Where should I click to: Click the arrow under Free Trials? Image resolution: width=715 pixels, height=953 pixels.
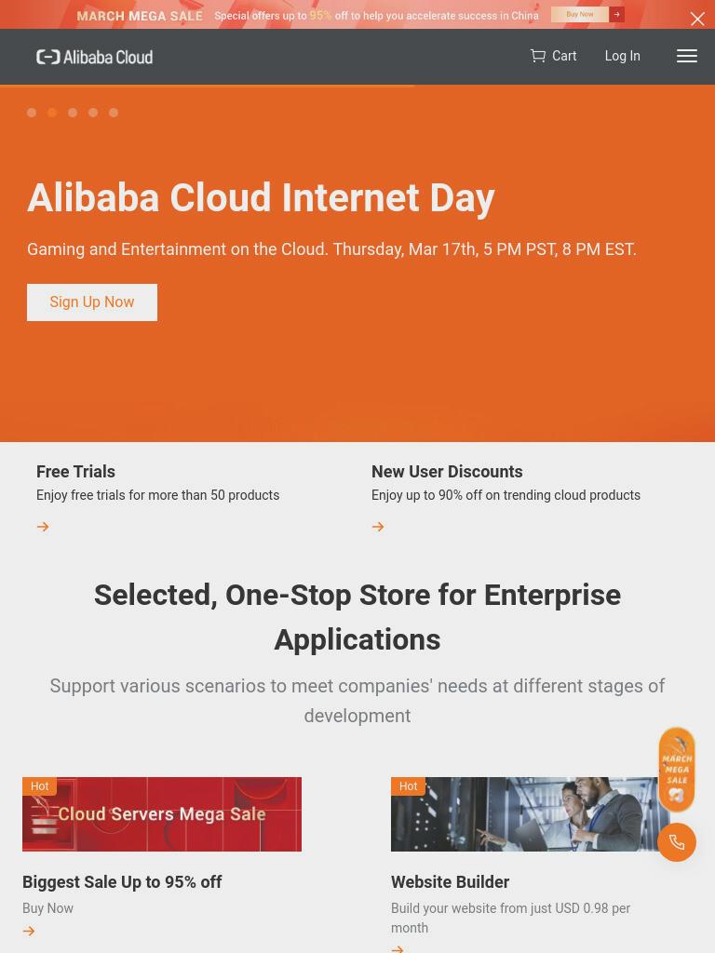[x=43, y=527]
